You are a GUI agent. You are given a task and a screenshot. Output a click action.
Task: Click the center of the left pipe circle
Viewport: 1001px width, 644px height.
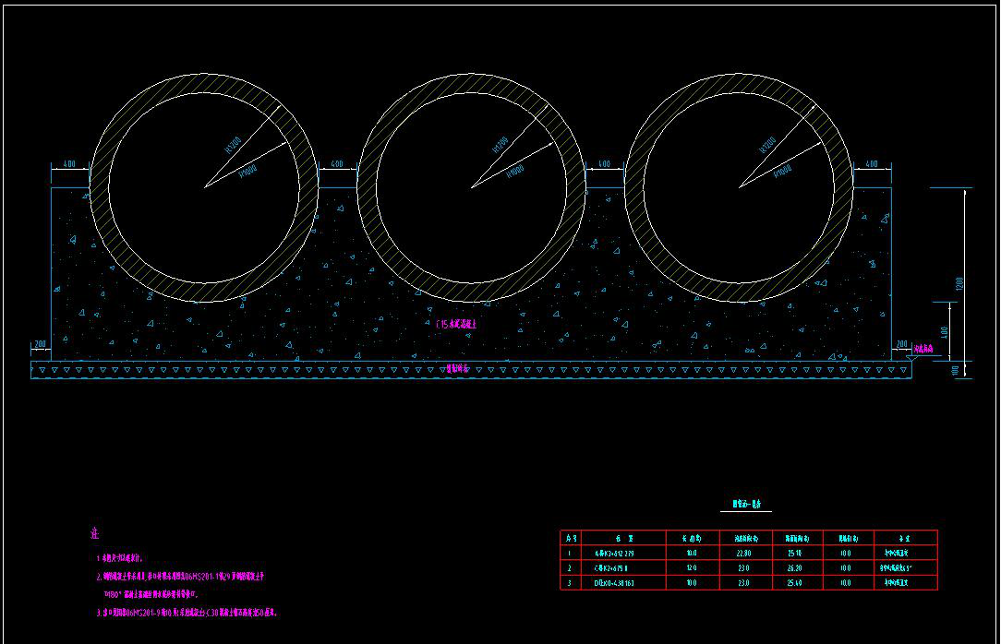(204, 187)
